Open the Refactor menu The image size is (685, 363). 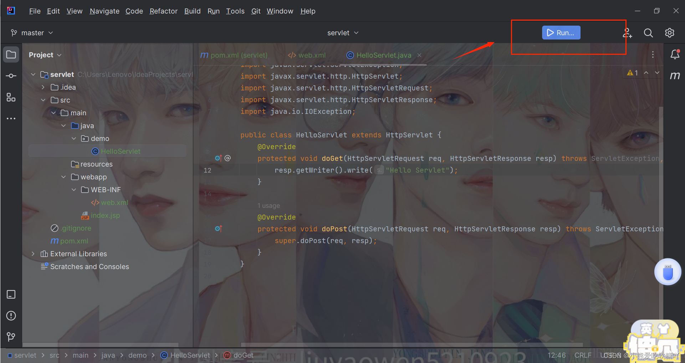(x=163, y=11)
